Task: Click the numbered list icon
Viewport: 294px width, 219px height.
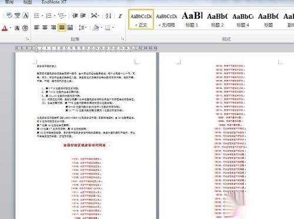Action: point(49,16)
